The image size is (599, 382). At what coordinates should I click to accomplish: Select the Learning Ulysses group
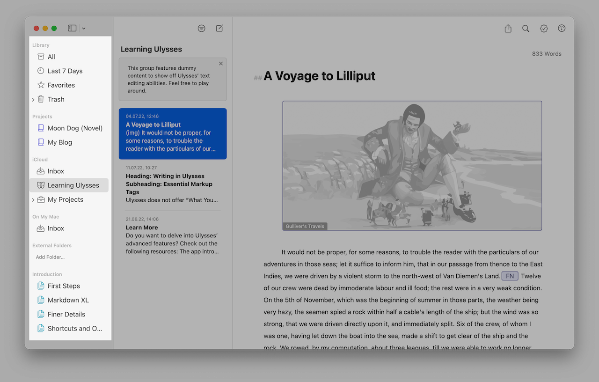(69, 185)
